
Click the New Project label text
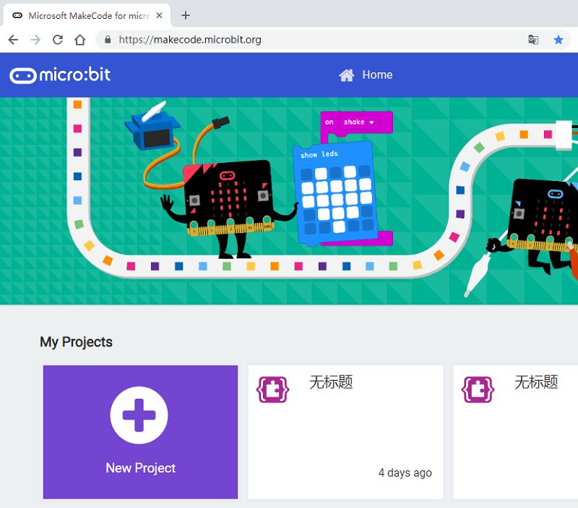[140, 468]
